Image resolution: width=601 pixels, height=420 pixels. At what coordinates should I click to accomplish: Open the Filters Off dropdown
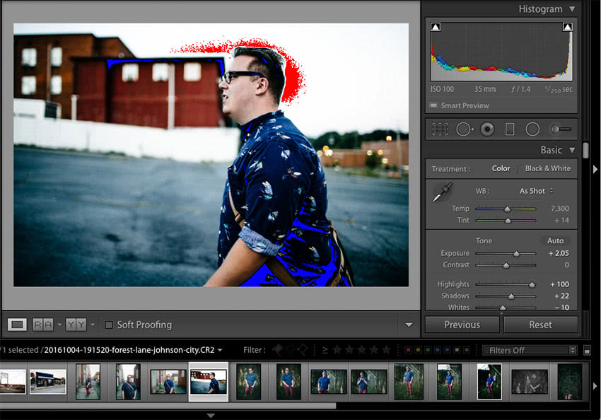click(x=530, y=350)
